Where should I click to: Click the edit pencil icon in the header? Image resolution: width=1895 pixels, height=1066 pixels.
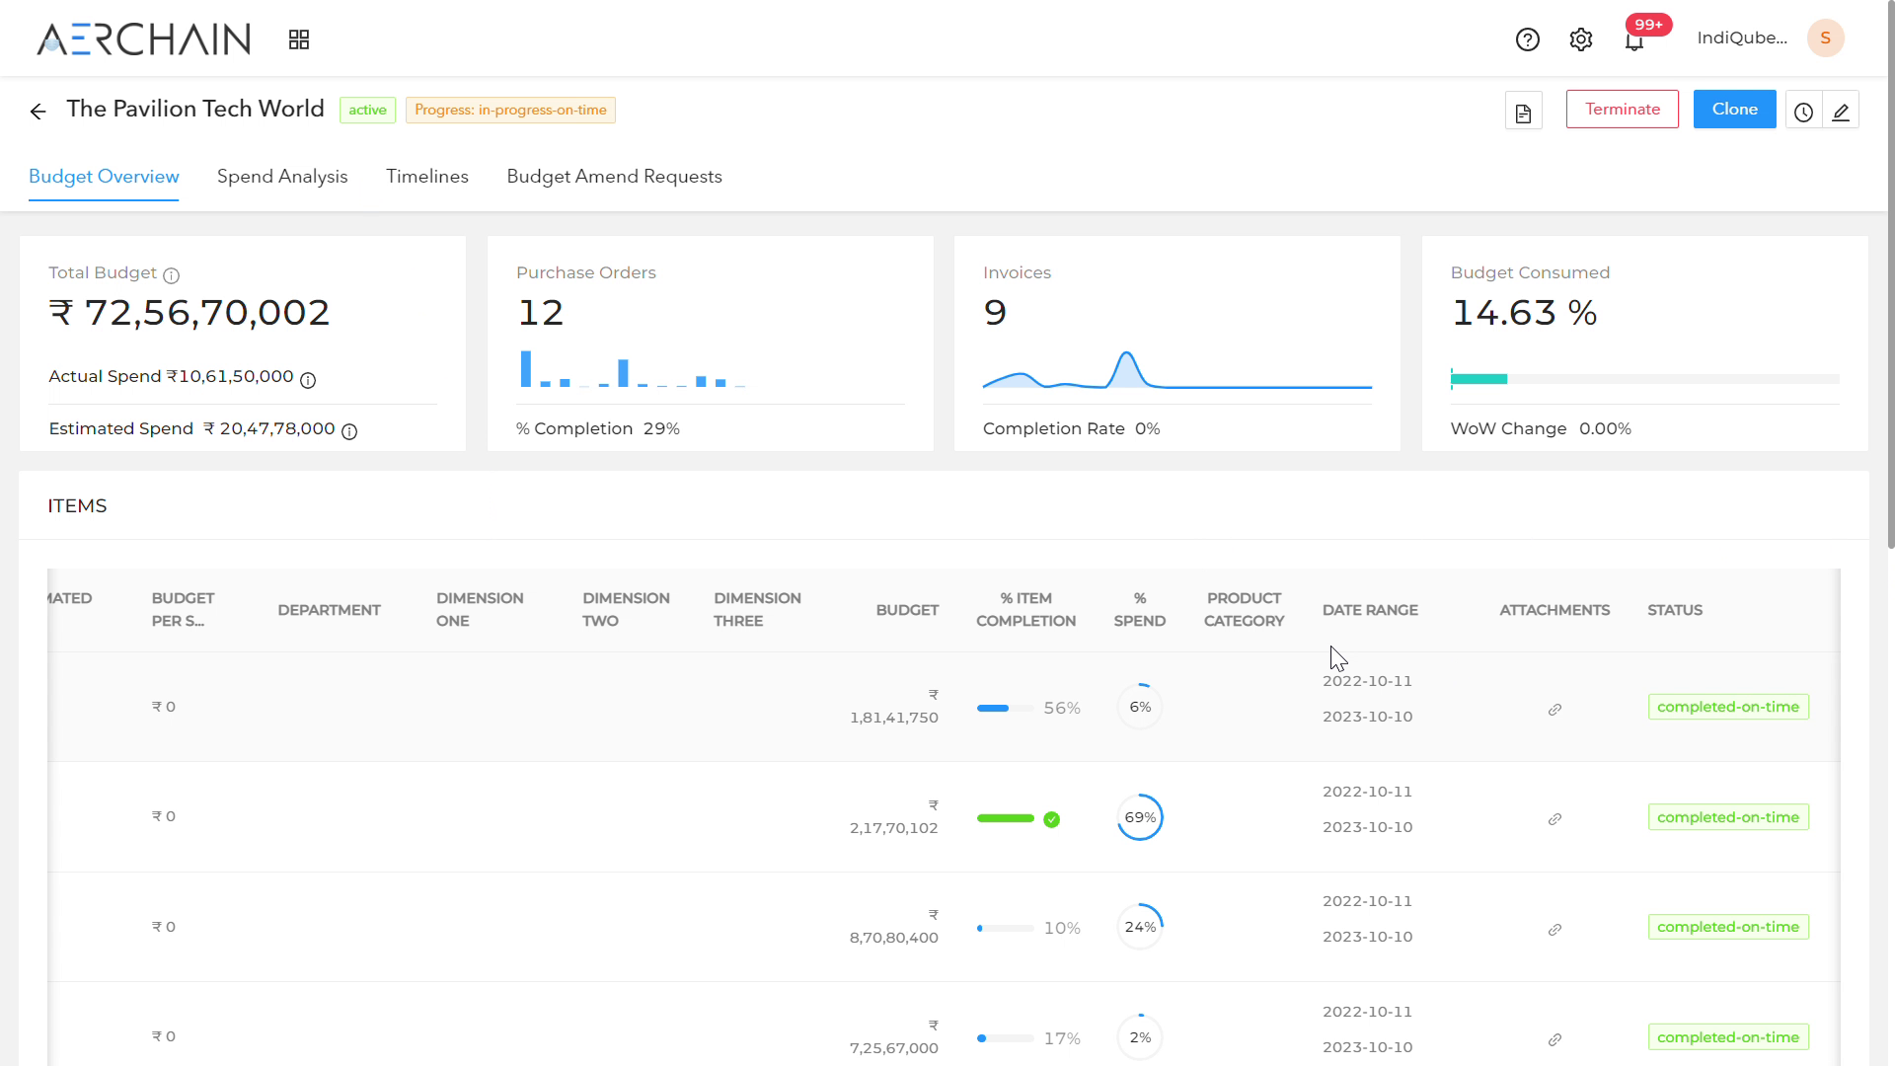tap(1842, 112)
